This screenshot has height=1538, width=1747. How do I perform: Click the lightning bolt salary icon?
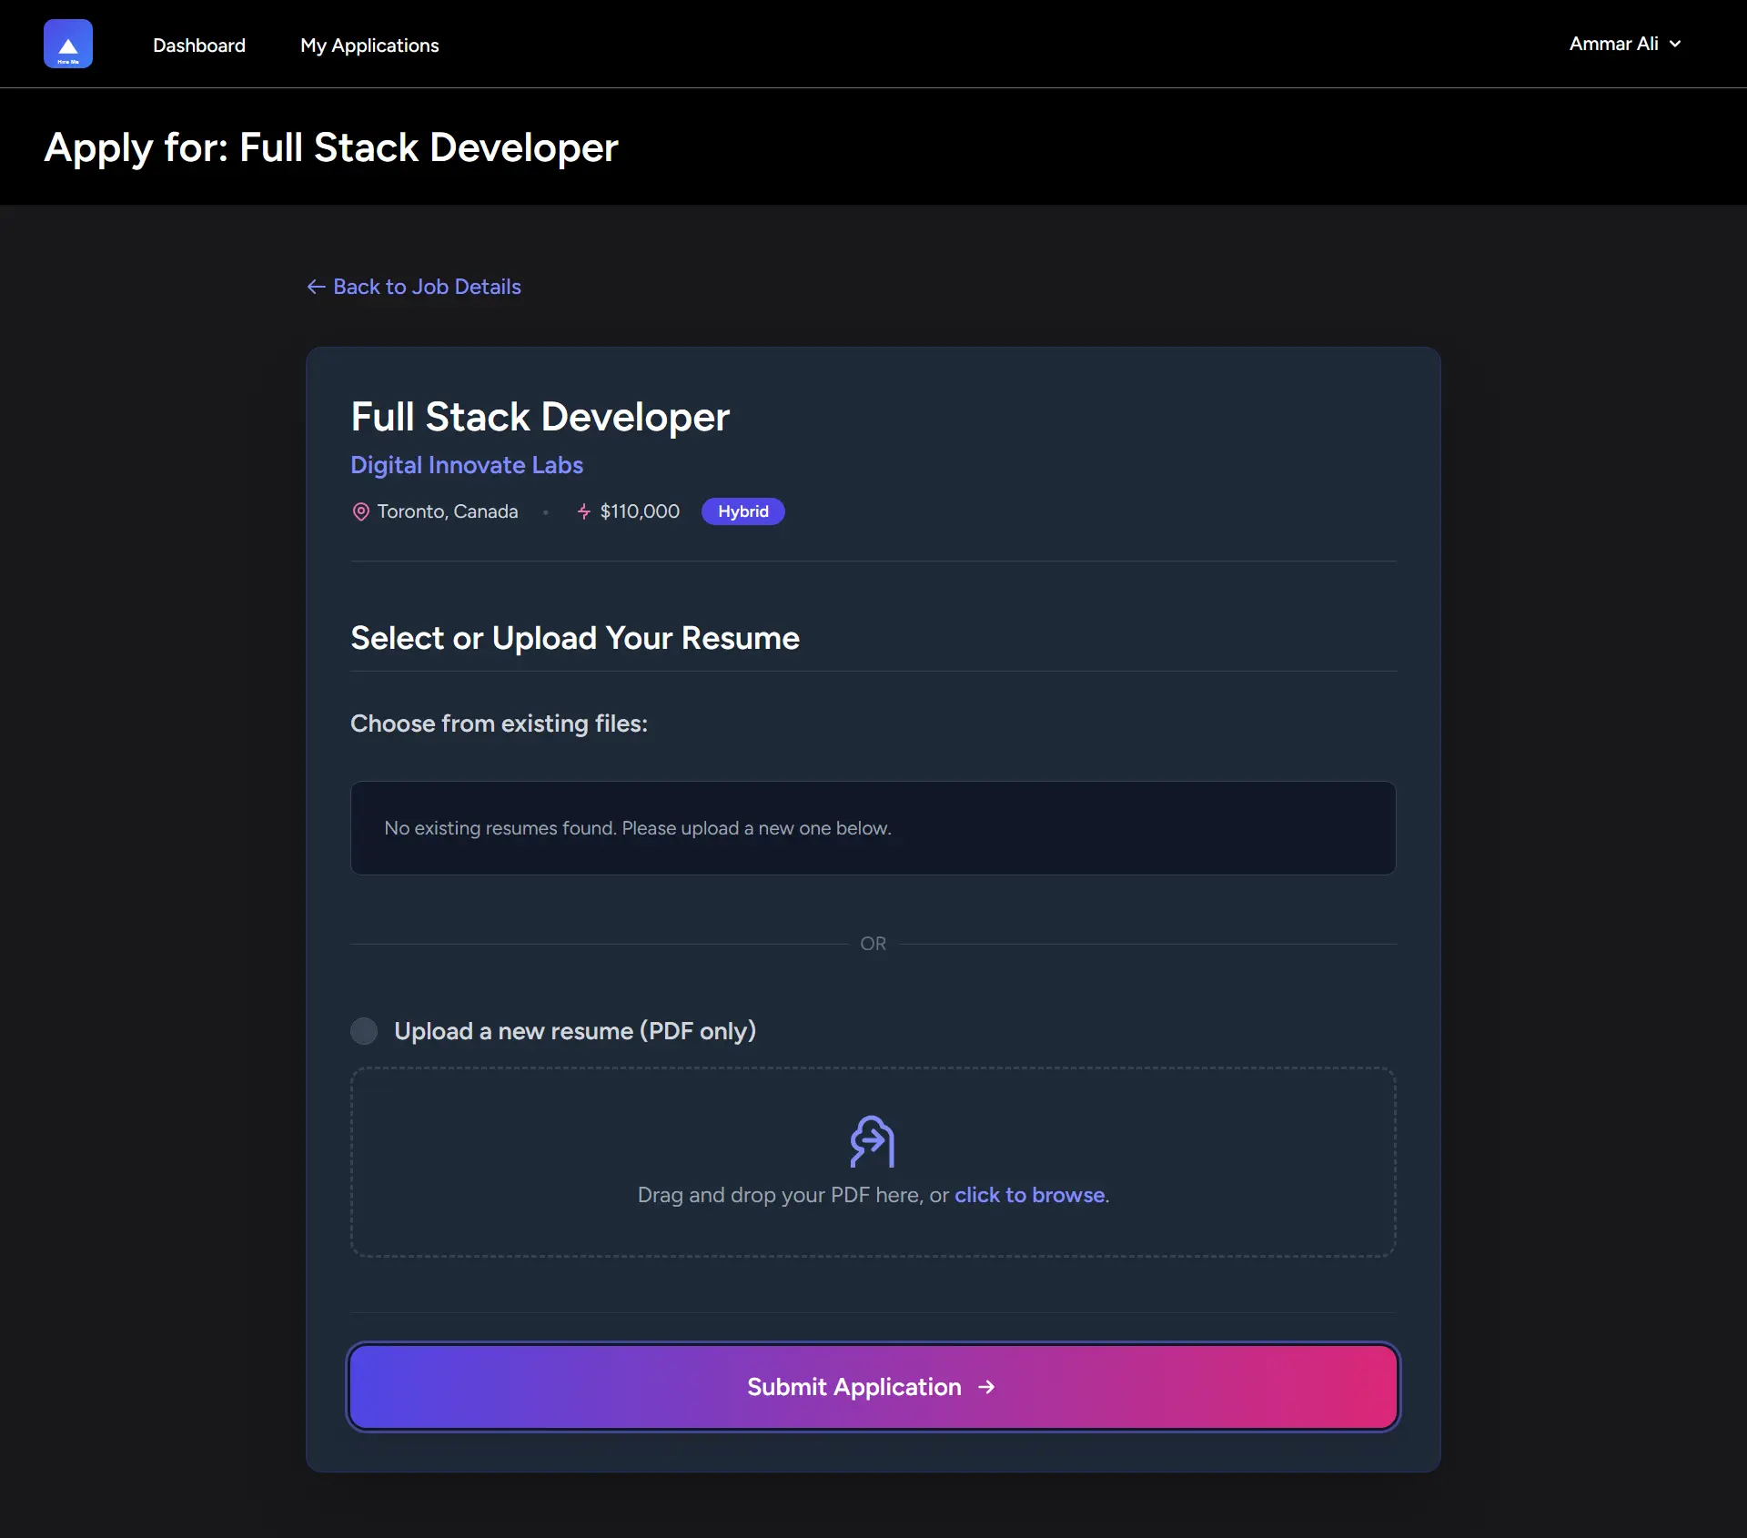tap(584, 511)
